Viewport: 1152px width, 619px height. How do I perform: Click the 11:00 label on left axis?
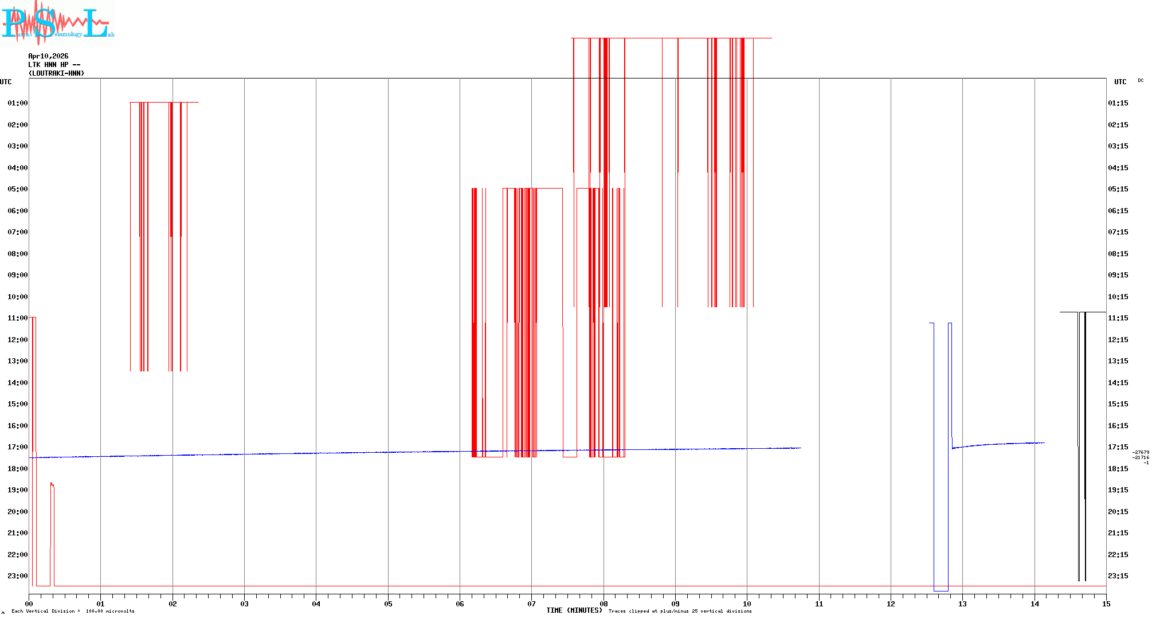[17, 318]
